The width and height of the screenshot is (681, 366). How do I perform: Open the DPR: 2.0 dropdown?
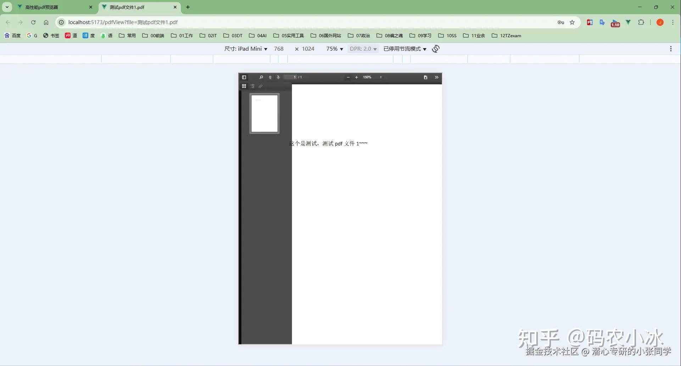tap(363, 49)
